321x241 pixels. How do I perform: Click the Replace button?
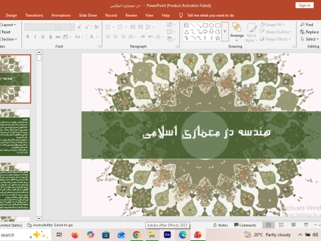tap(310, 32)
